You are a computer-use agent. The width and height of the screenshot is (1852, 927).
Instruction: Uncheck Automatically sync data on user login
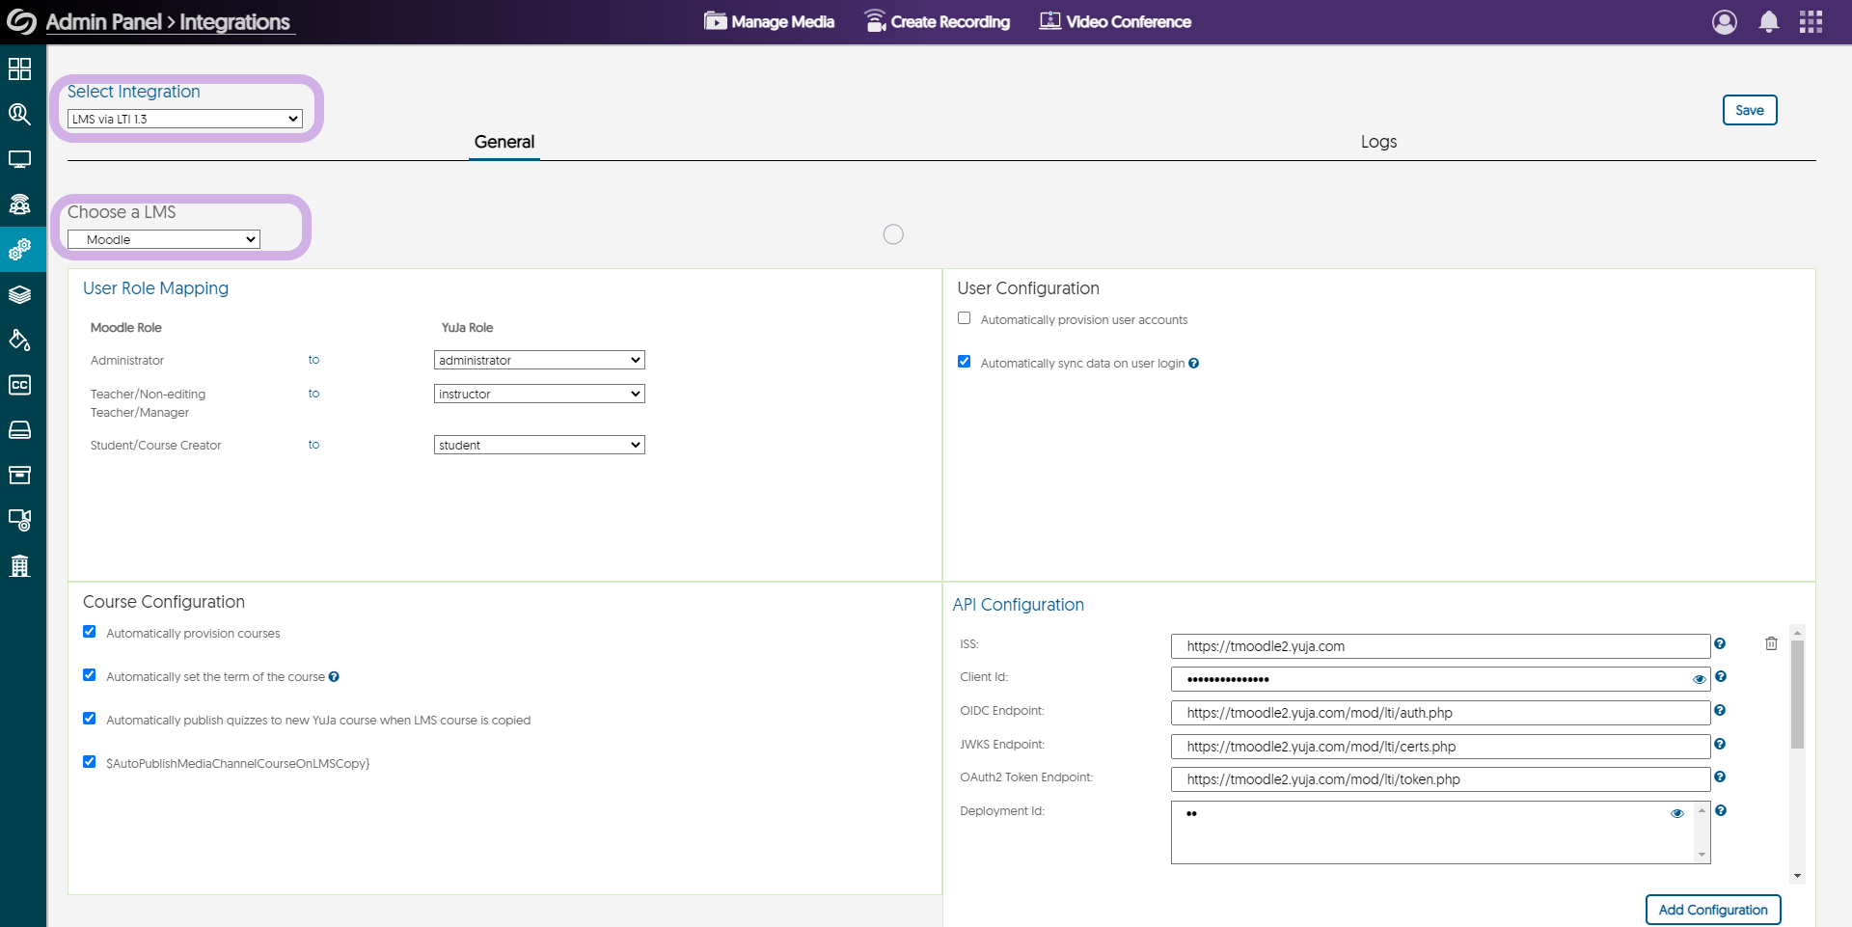tap(964, 362)
